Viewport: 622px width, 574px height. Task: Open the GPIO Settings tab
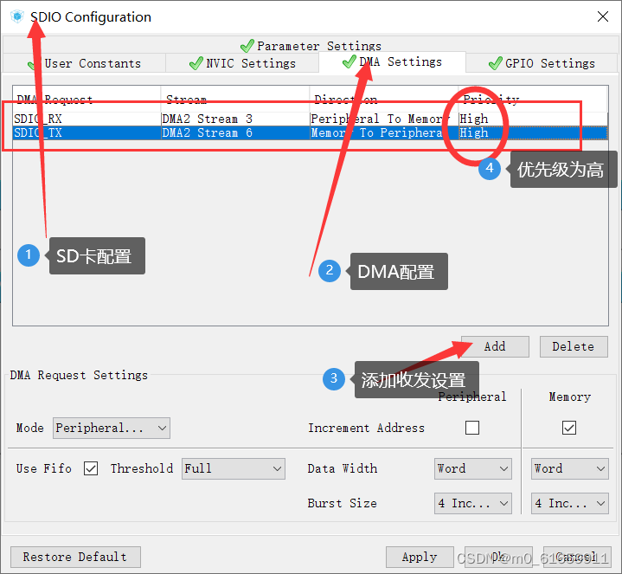[x=542, y=63]
